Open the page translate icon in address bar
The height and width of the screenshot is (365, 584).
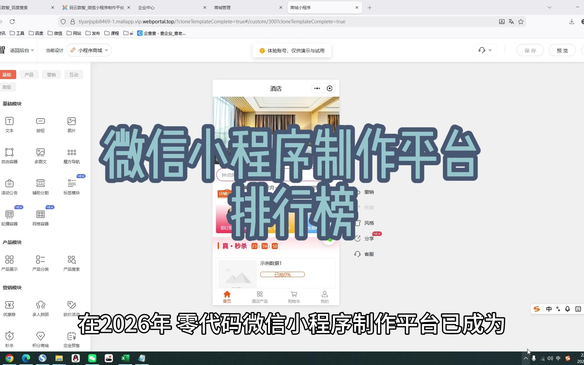tap(511, 22)
